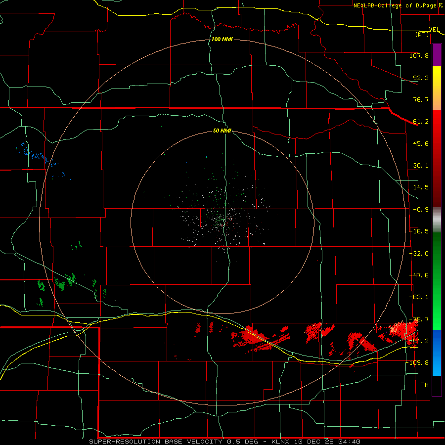This screenshot has width=445, height=445.
Task: Click the -0.9 value on the velocity scale
Action: click(421, 210)
